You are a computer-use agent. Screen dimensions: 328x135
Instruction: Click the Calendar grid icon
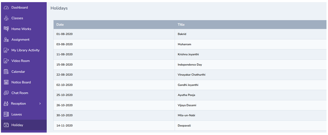pyautogui.click(x=6, y=72)
